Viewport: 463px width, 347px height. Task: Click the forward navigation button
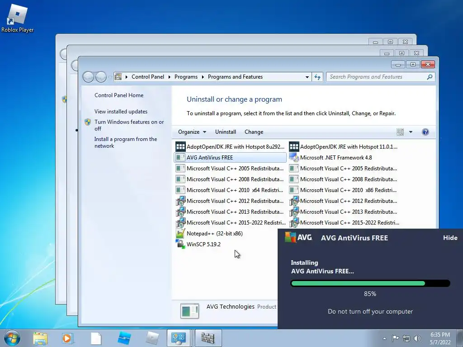click(x=101, y=77)
